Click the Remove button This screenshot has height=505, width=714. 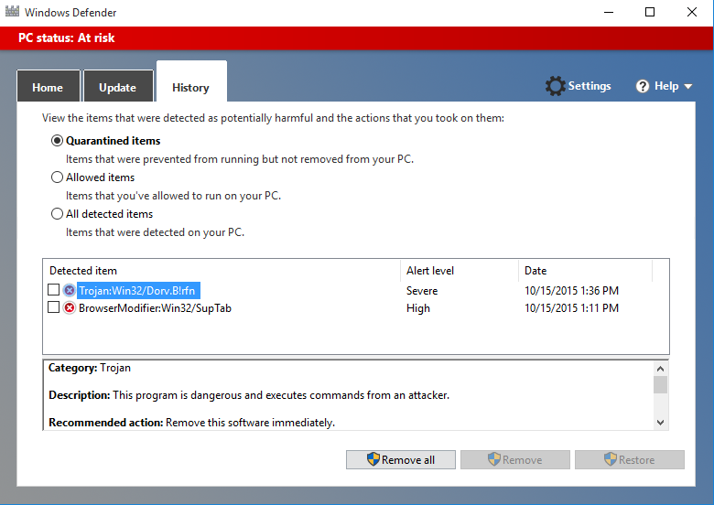(x=515, y=459)
